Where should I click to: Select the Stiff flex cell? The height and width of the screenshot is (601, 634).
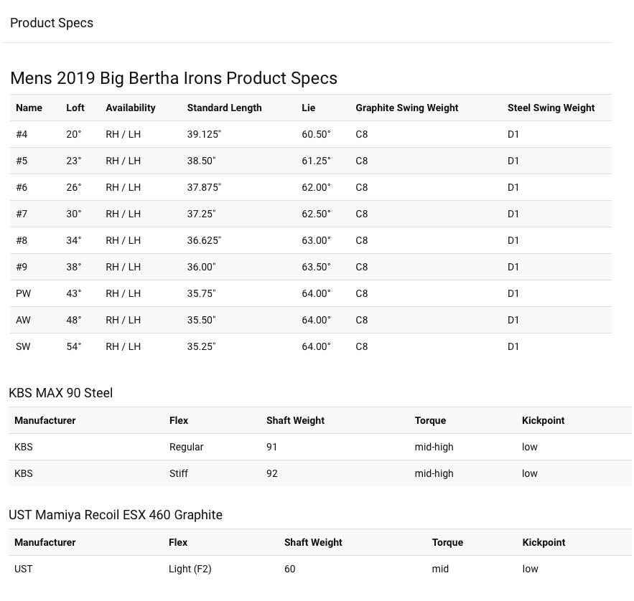coord(178,473)
